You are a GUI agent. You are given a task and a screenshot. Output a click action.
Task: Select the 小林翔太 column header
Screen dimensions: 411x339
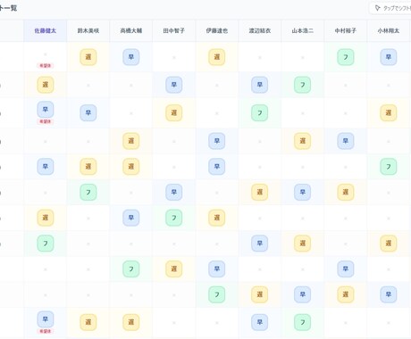[389, 30]
